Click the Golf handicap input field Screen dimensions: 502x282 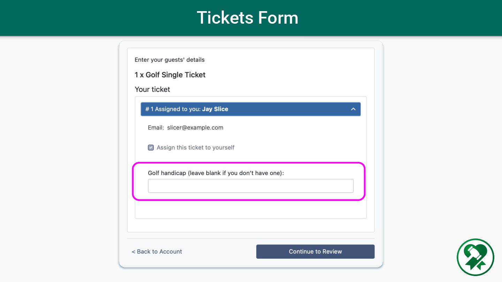click(x=251, y=186)
